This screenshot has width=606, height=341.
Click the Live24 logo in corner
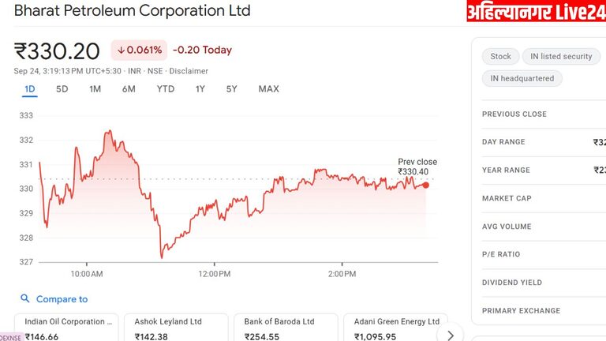pyautogui.click(x=536, y=11)
